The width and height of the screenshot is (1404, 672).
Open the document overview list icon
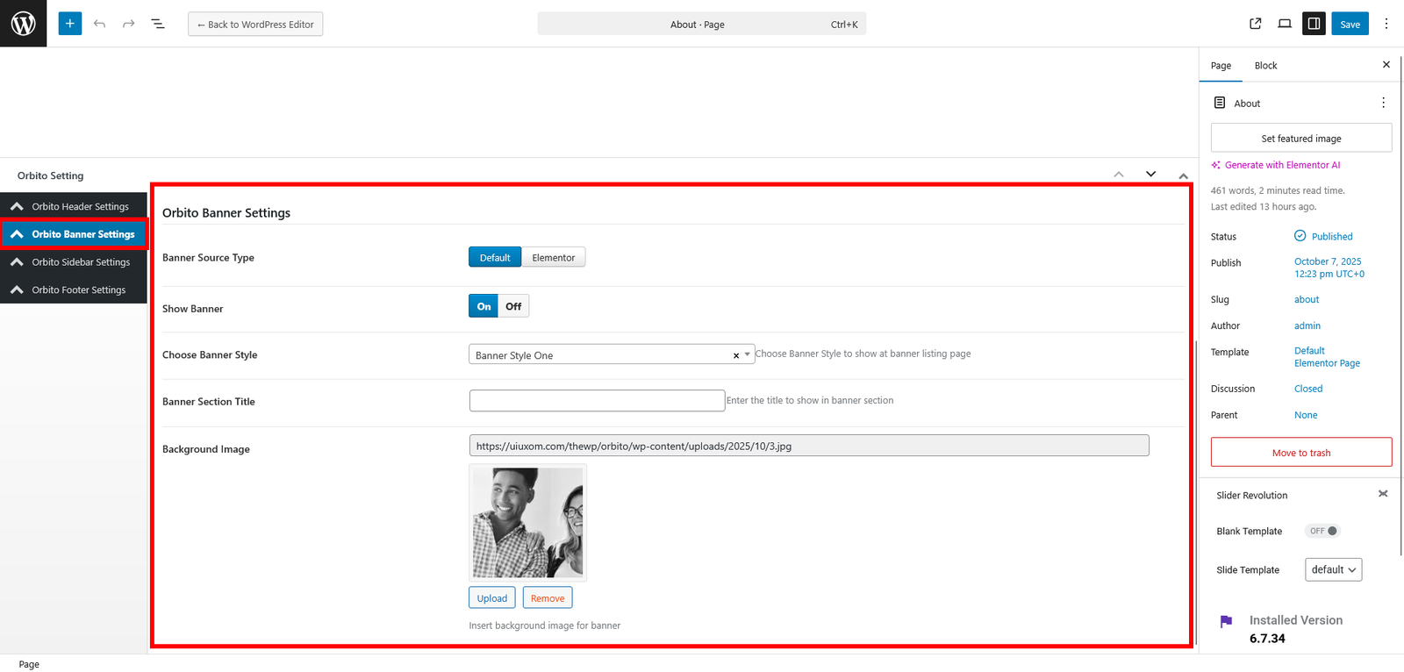(x=158, y=24)
